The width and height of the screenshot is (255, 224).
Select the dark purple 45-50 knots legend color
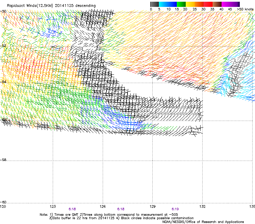[235, 4]
